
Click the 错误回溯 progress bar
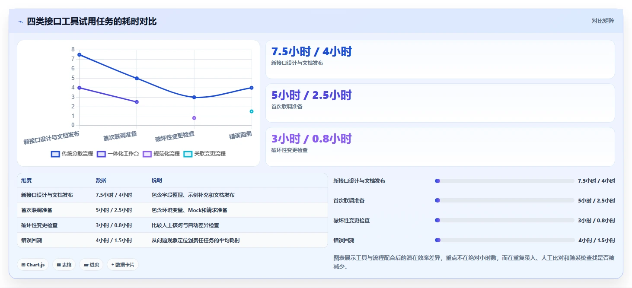[504, 241]
